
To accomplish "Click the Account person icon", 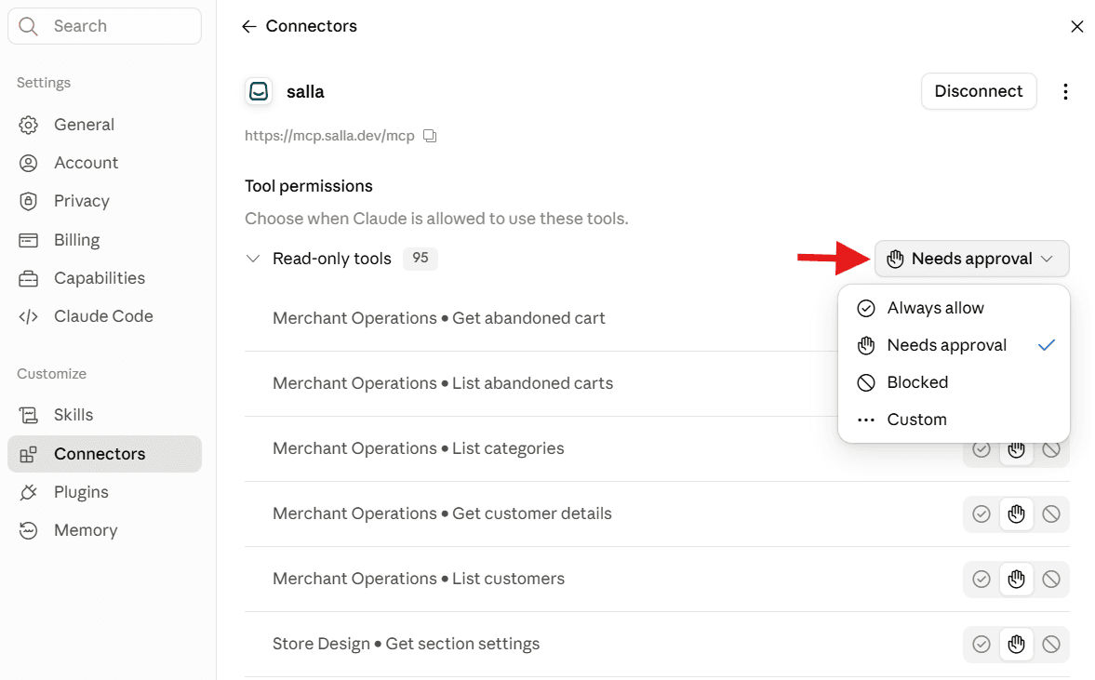I will pyautogui.click(x=28, y=163).
